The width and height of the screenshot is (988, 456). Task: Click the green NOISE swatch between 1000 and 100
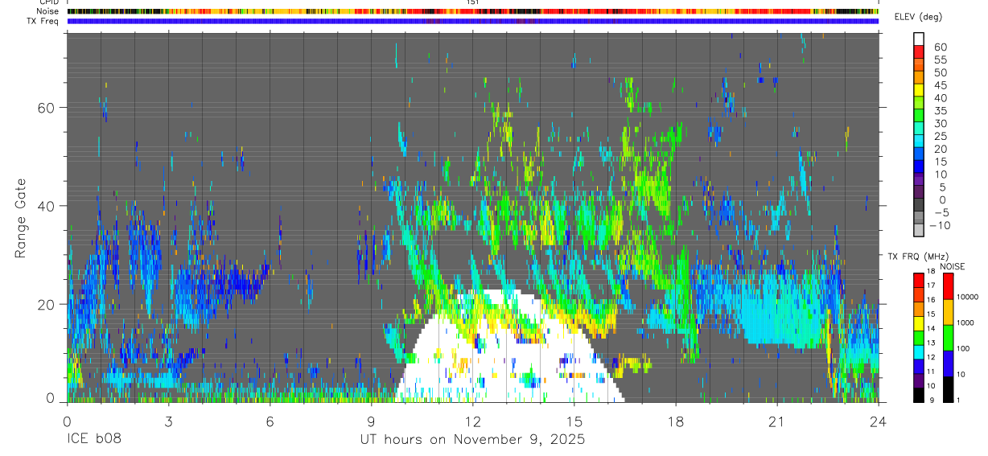947,338
